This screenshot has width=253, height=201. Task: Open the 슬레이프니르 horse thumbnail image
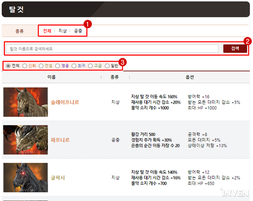[x=26, y=102]
